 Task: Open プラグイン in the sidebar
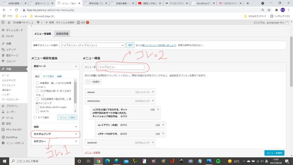click(10, 106)
